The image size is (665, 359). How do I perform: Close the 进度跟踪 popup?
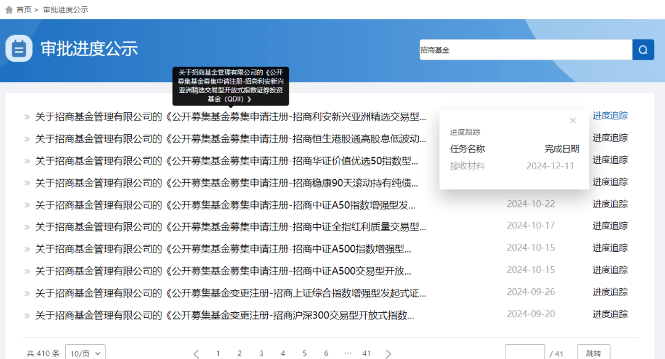point(573,121)
